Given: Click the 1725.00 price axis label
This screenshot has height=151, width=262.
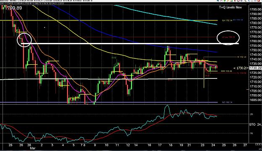Looking at the screenshot, I should tap(255, 73).
